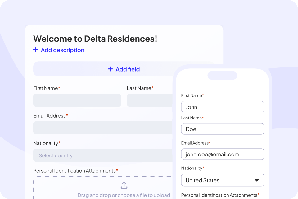Click the desktop Email Address input field
This screenshot has height=199, width=298.
[x=103, y=128]
